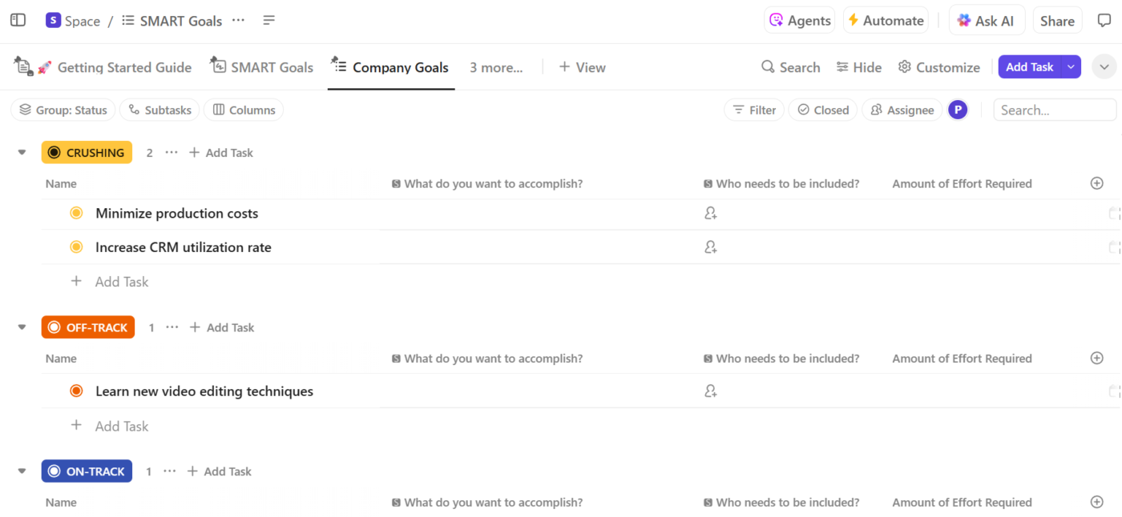Add Task next to the OFF-TRACK header
Screen dimensions: 1122x517
222,327
